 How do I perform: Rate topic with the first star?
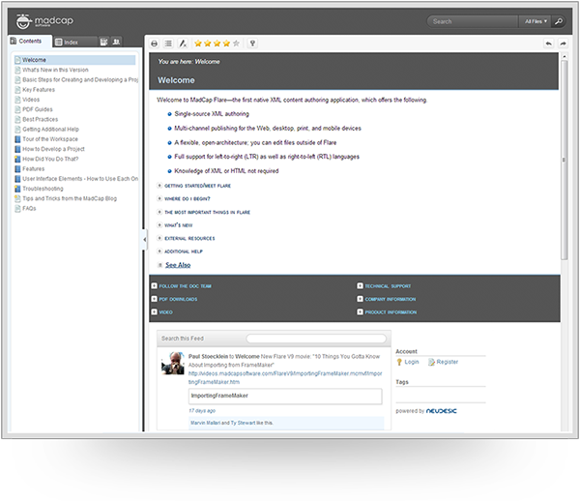198,44
